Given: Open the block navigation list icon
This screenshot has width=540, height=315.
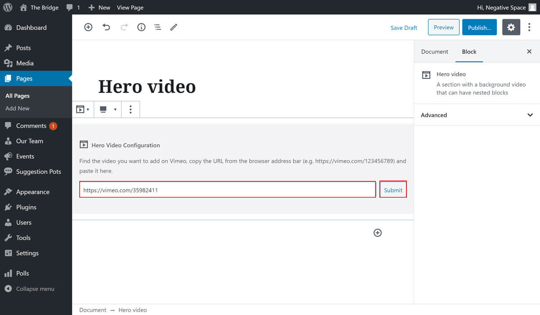Looking at the screenshot, I should [157, 27].
